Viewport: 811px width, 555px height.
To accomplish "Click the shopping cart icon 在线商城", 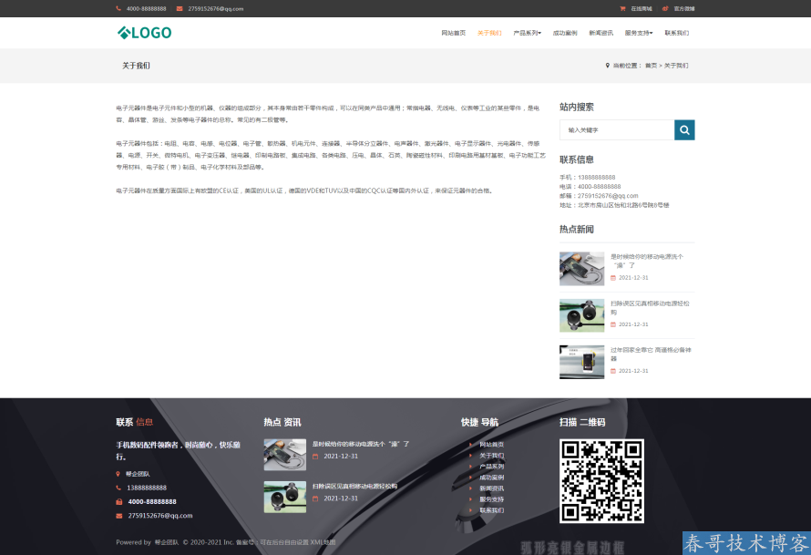I will (622, 8).
